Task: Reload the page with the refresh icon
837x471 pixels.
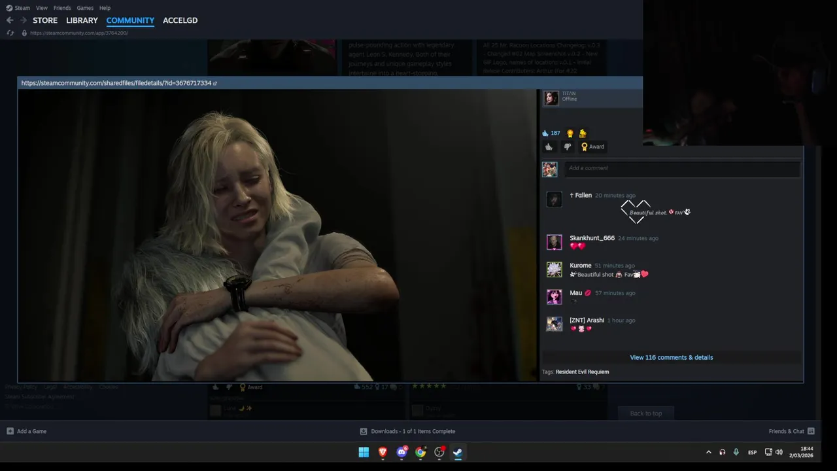Action: click(10, 33)
